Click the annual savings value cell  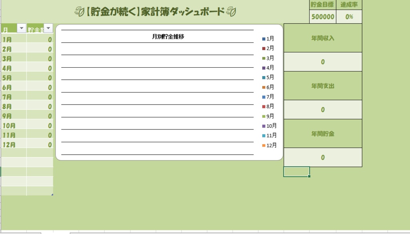tap(323, 157)
